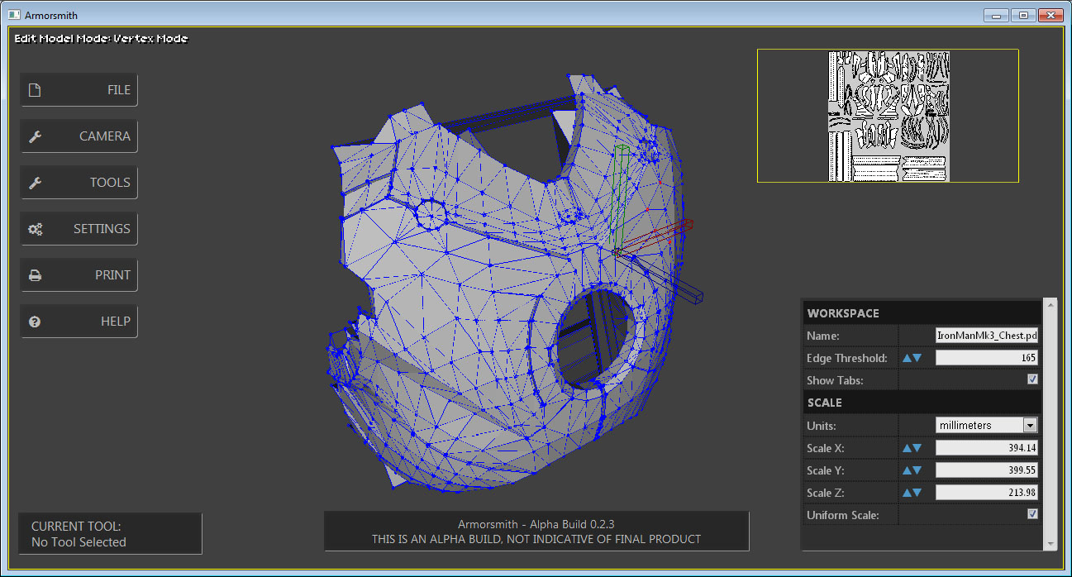
Task: Click properties panel scrollbar up arrow
Action: (x=1051, y=305)
